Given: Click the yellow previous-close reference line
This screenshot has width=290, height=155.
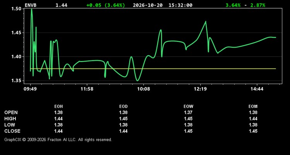Looking at the screenshot, I should 153,69.
